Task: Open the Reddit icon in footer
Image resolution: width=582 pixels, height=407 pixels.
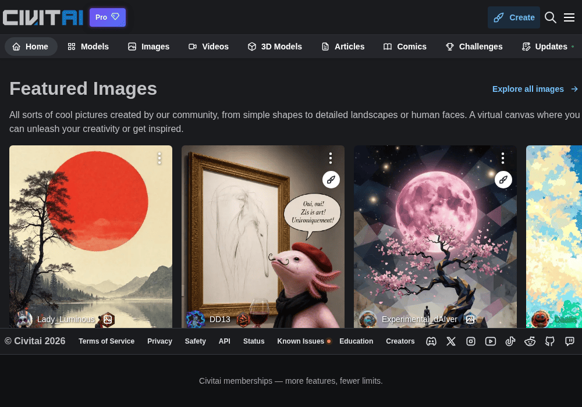Action: pyautogui.click(x=530, y=341)
